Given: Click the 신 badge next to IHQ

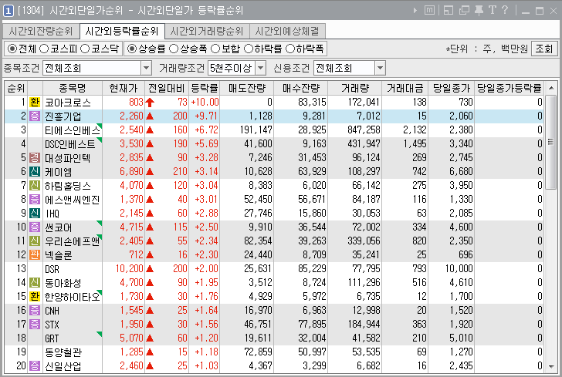Looking at the screenshot, I should [x=35, y=213].
